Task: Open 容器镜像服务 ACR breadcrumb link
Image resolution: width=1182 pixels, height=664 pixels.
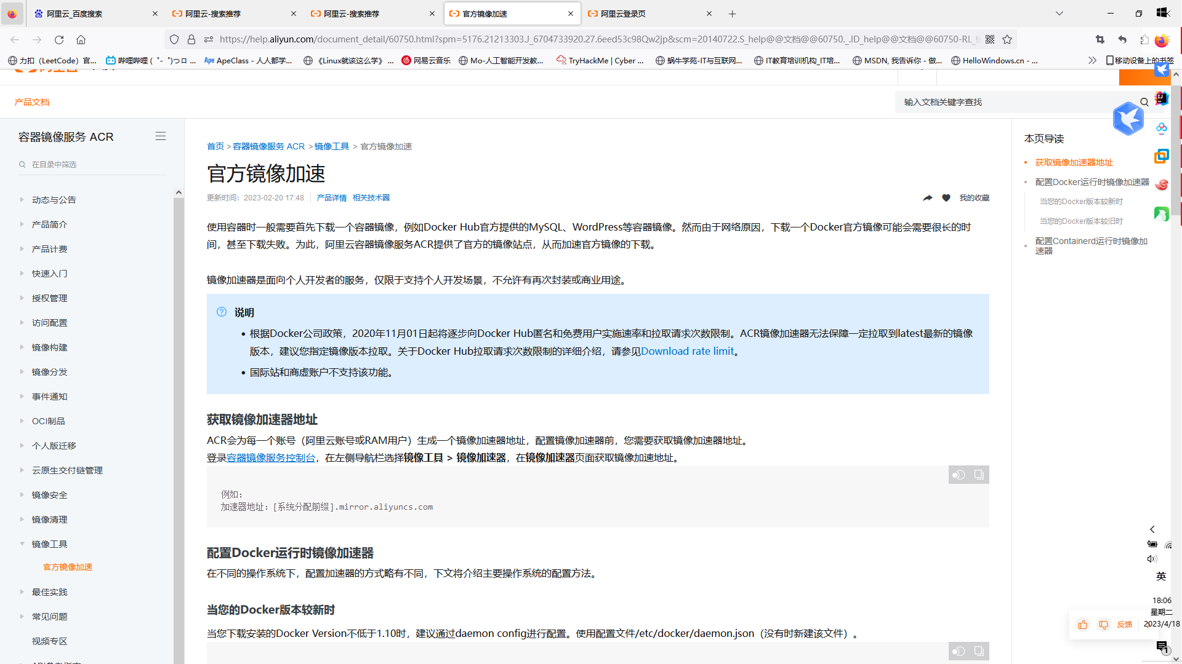Action: 268,146
